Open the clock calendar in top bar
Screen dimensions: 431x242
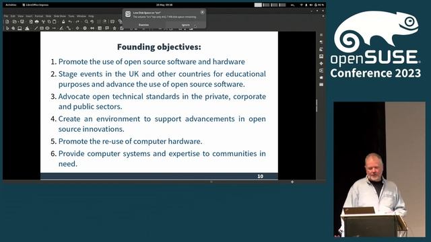pos(164,5)
